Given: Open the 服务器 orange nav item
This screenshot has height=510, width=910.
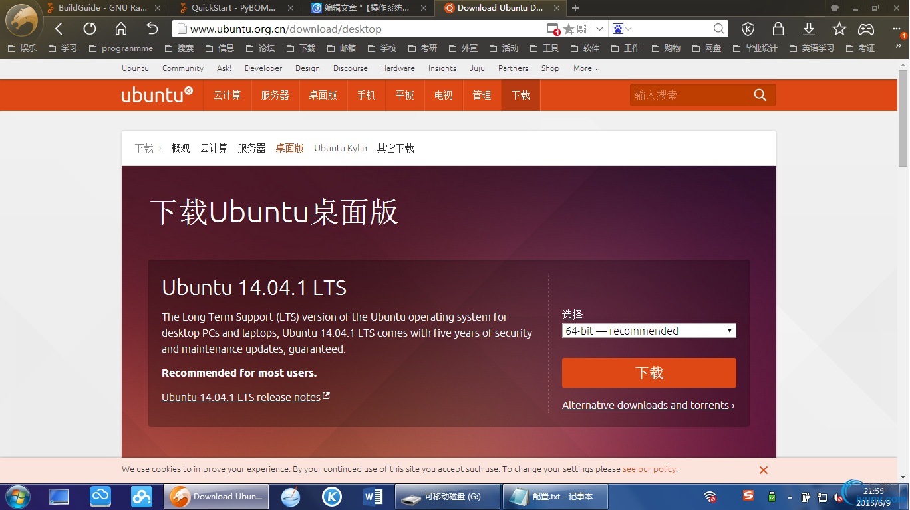Looking at the screenshot, I should point(275,95).
